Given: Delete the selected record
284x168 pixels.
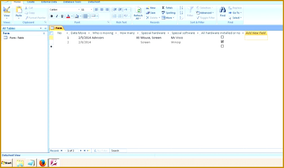Looking at the screenshot, I should (153, 18).
